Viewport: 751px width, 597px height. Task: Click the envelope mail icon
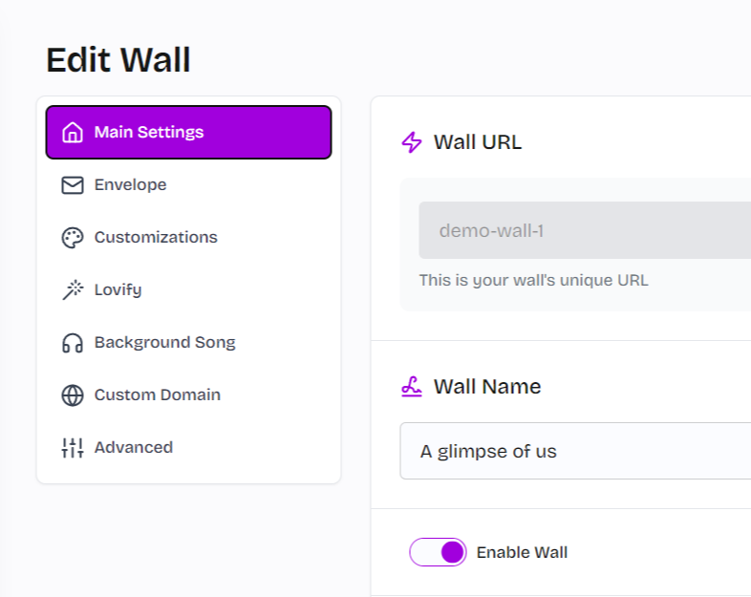73,185
